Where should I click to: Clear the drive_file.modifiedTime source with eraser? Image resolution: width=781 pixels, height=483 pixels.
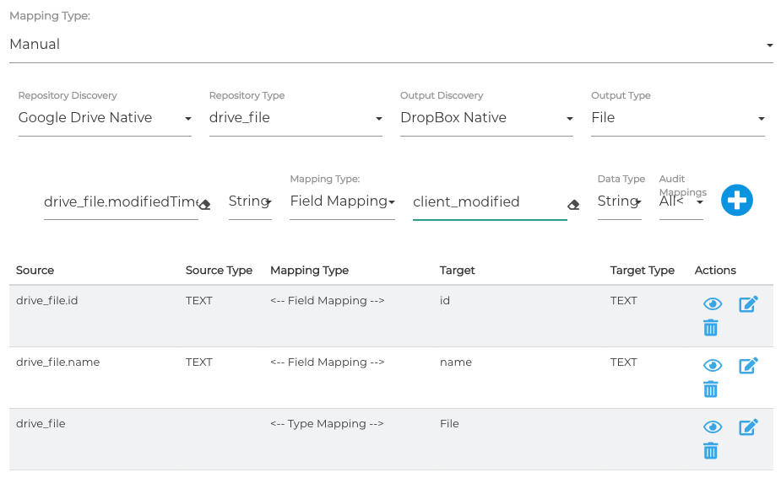click(204, 204)
